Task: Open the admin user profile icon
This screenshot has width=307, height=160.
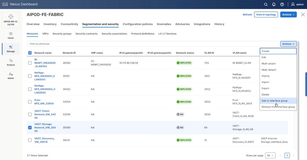Action: [x=293, y=4]
